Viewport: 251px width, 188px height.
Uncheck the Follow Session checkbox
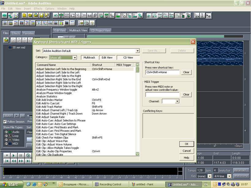click(5, 122)
